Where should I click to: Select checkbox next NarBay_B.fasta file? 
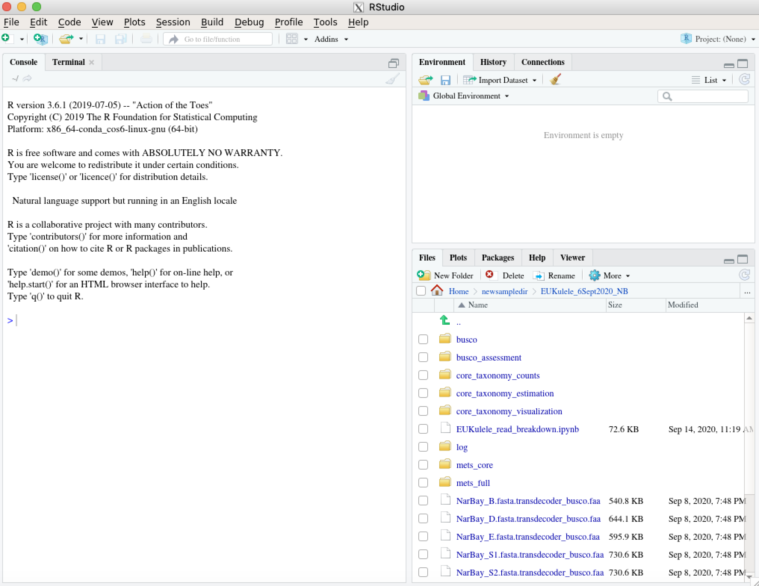click(x=422, y=501)
